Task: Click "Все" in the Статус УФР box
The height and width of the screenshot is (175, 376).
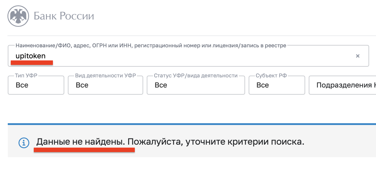Action: [x=161, y=85]
